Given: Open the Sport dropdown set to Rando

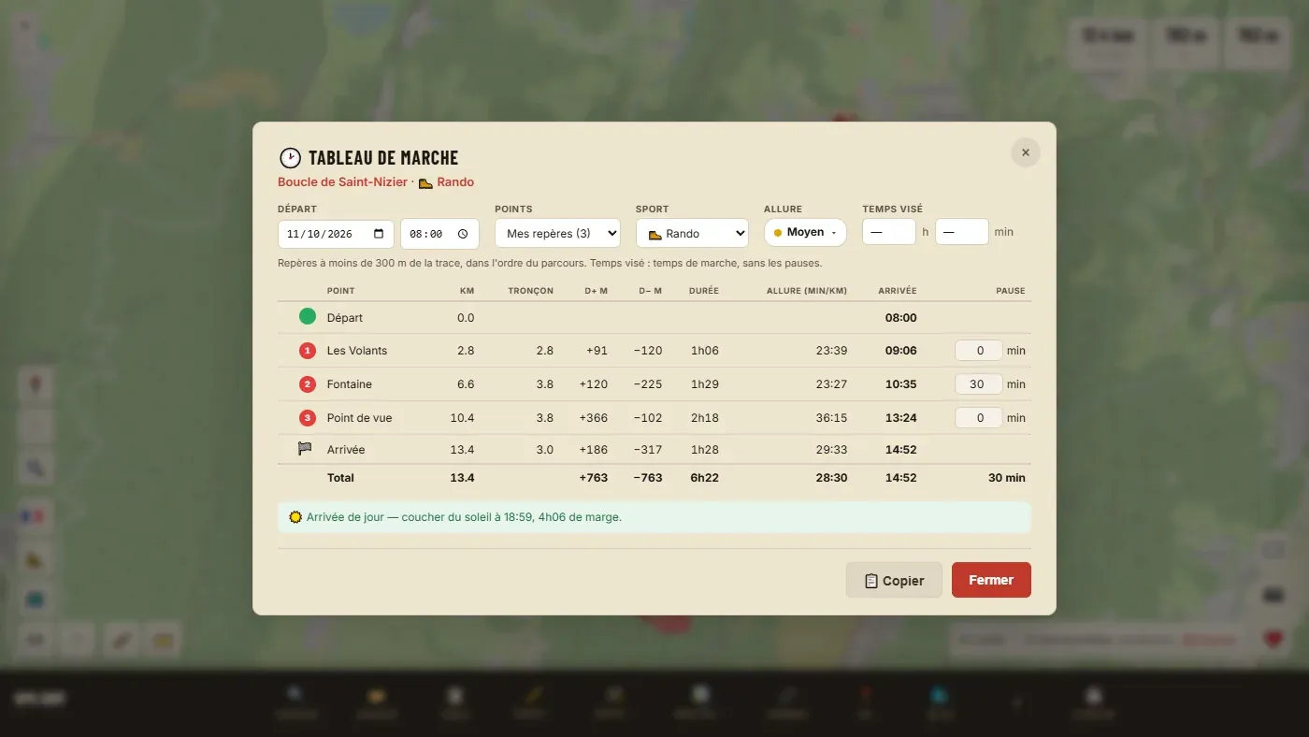Looking at the screenshot, I should (692, 233).
